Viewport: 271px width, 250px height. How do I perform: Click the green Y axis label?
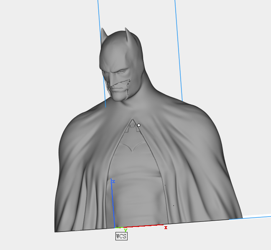[125, 230]
